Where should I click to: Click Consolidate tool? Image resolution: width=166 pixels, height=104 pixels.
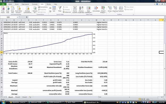tap(96, 9)
